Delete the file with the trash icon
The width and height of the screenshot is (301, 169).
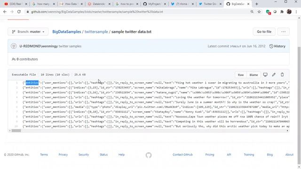pos(282,75)
